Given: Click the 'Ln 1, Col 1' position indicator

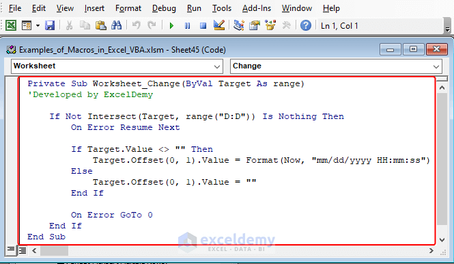Looking at the screenshot, I should 339,26.
